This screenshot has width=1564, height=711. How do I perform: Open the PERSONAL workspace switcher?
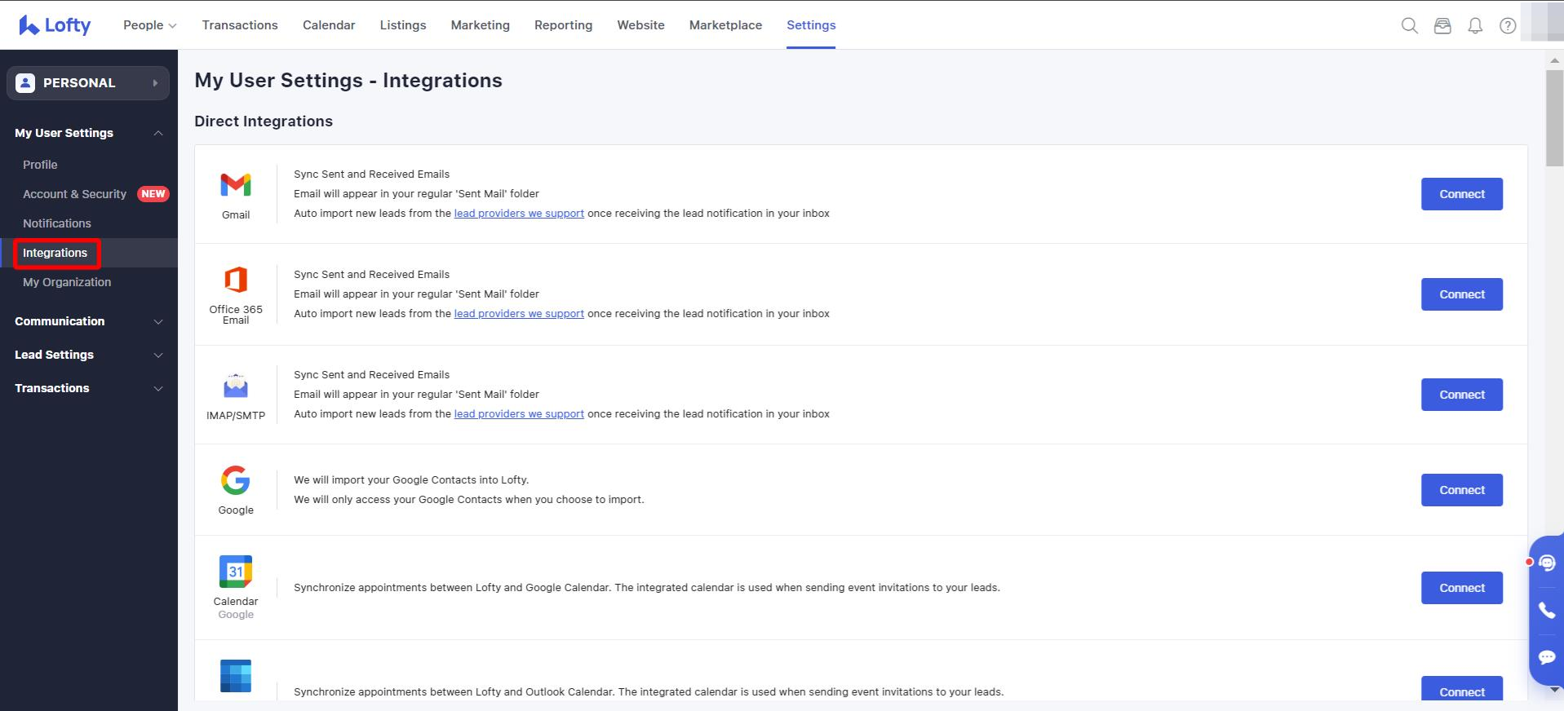(x=88, y=83)
